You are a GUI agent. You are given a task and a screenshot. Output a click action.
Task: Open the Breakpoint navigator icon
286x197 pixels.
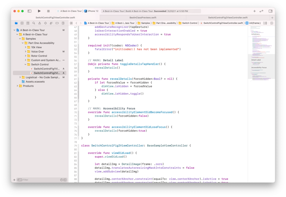coord(57,23)
